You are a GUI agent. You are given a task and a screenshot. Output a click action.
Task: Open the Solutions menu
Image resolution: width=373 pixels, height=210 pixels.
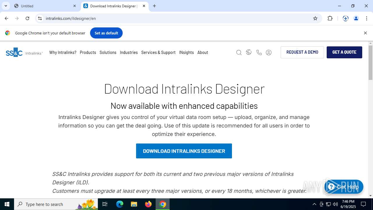click(x=108, y=52)
